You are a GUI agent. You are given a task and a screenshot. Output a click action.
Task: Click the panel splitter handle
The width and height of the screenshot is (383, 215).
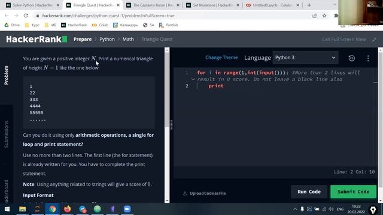click(x=171, y=125)
